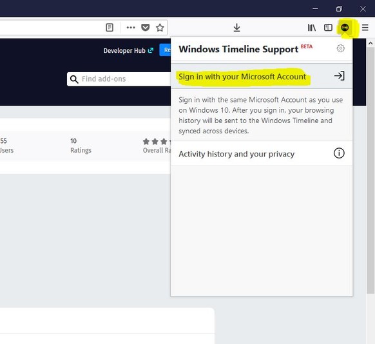Click the blue button beside Developer Hub
This screenshot has height=344, width=375.
pyautogui.click(x=165, y=50)
